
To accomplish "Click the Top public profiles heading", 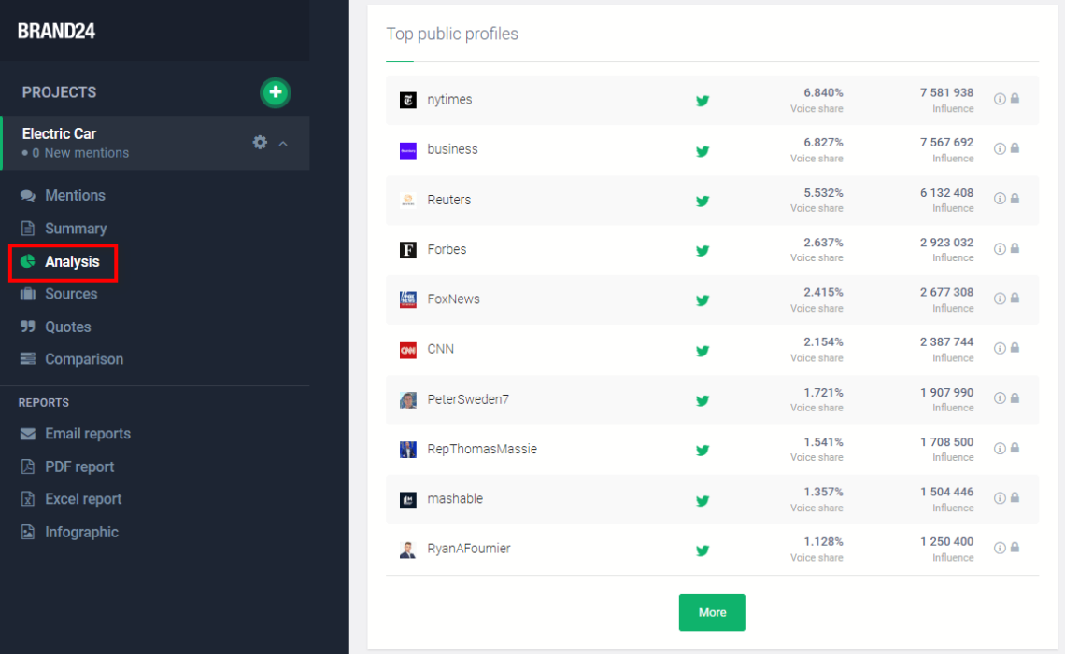I will [452, 34].
